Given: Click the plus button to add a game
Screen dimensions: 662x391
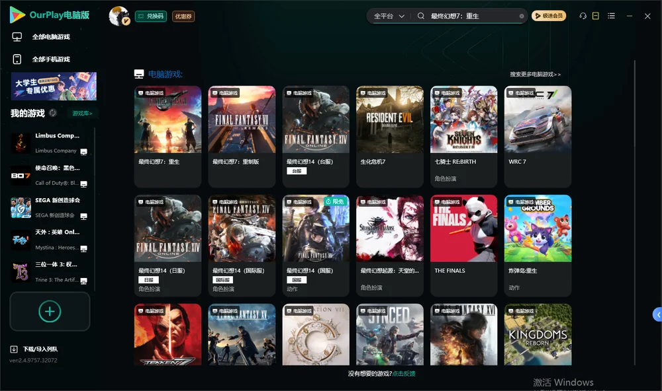Looking at the screenshot, I should click(x=50, y=311).
